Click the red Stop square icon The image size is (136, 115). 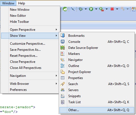coord(112,9)
